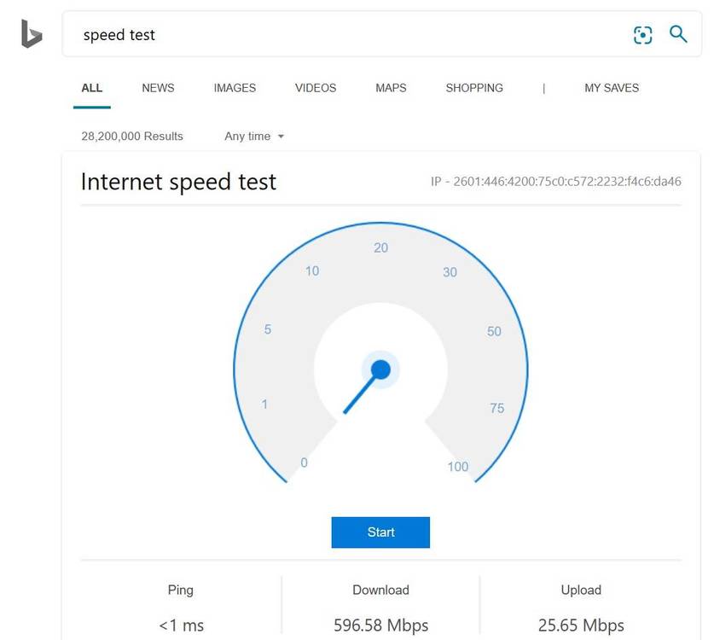Click the IP address text
Screen dimensions: 714x640
pyautogui.click(x=555, y=182)
